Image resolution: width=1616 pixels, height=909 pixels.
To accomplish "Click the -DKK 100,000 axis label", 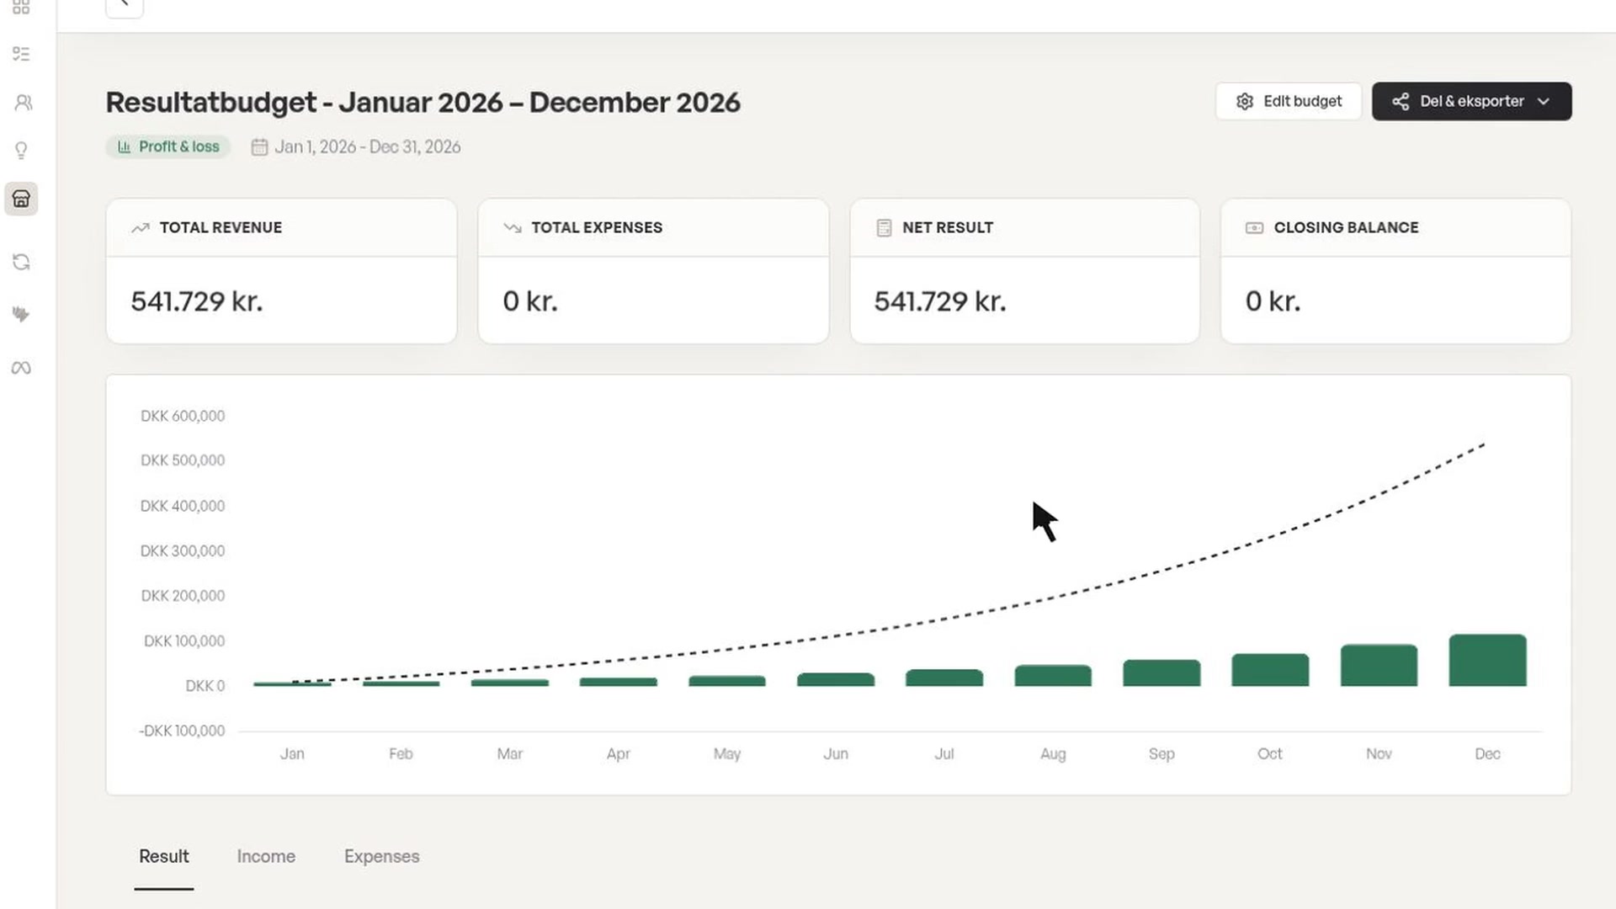I will click(182, 731).
